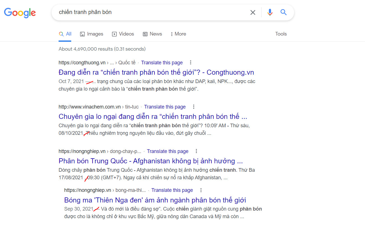Viewport: 365px width, 231px height.
Task: Click the 'About 4,690,000 results' stats text
Action: pyautogui.click(x=102, y=49)
